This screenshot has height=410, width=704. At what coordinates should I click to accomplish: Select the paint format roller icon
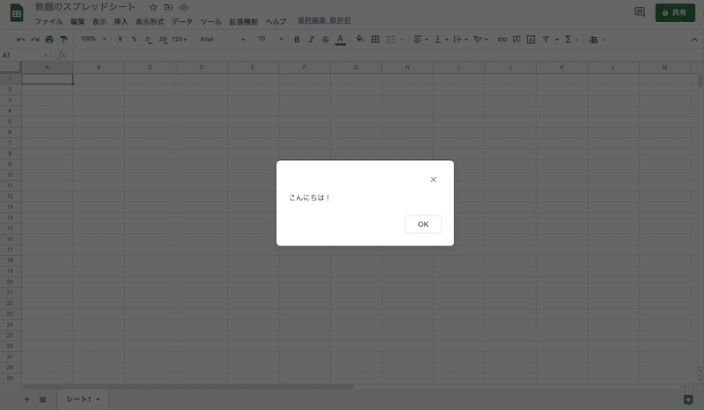(63, 40)
